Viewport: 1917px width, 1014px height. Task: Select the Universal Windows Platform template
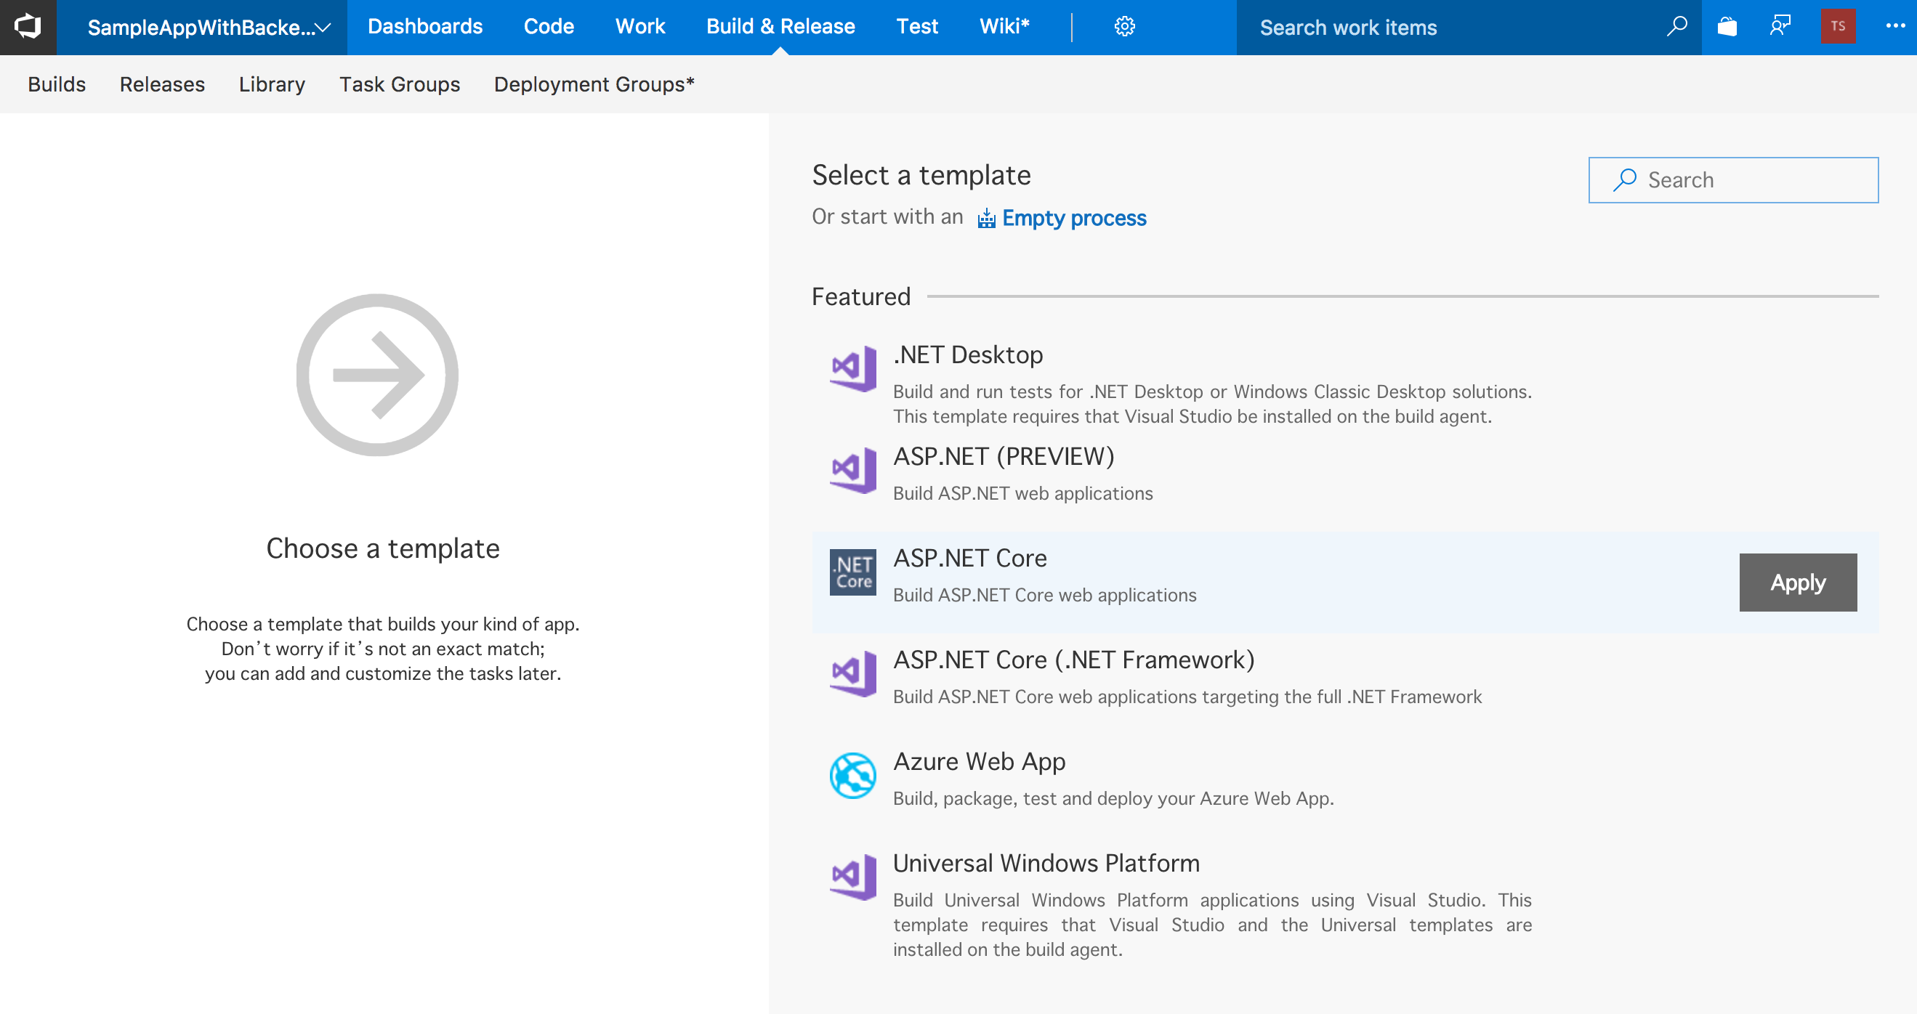[x=1046, y=863]
